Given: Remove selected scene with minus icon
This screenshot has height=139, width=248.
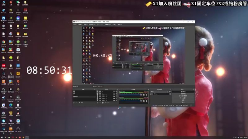Looking at the screenshot, I should pos(76,103).
